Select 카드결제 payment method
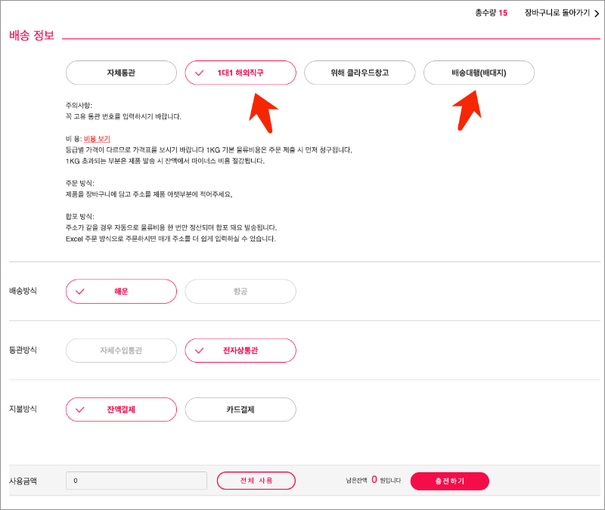 click(x=240, y=410)
